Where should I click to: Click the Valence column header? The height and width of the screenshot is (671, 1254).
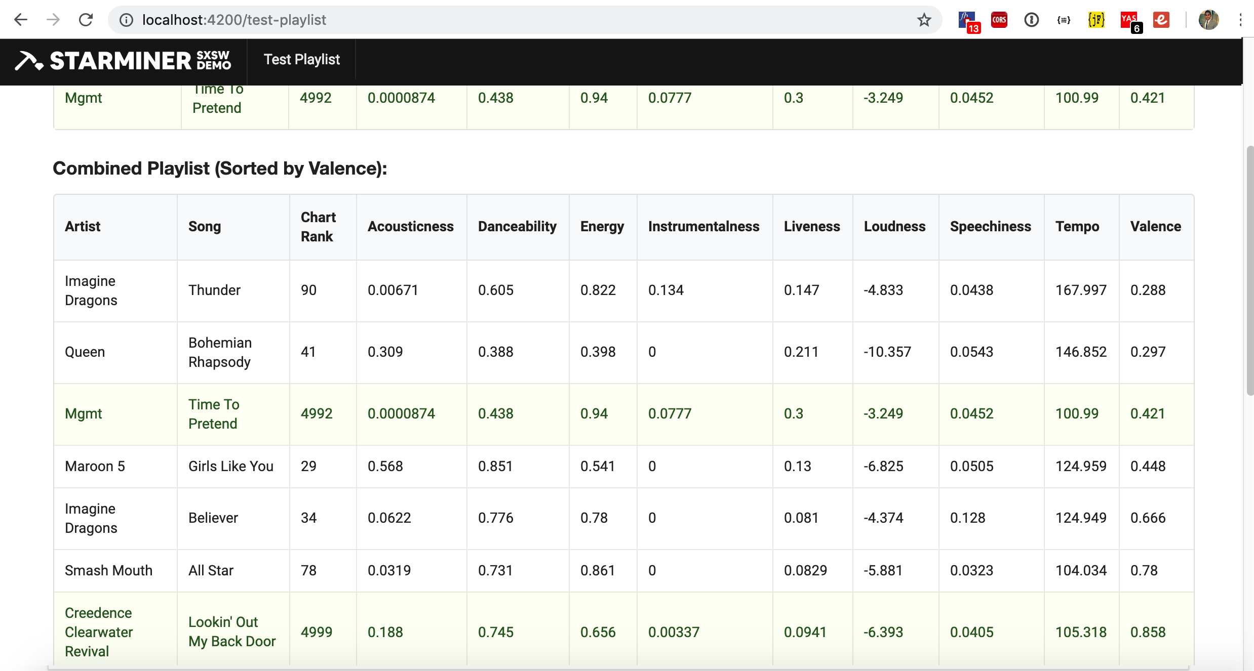pos(1155,226)
